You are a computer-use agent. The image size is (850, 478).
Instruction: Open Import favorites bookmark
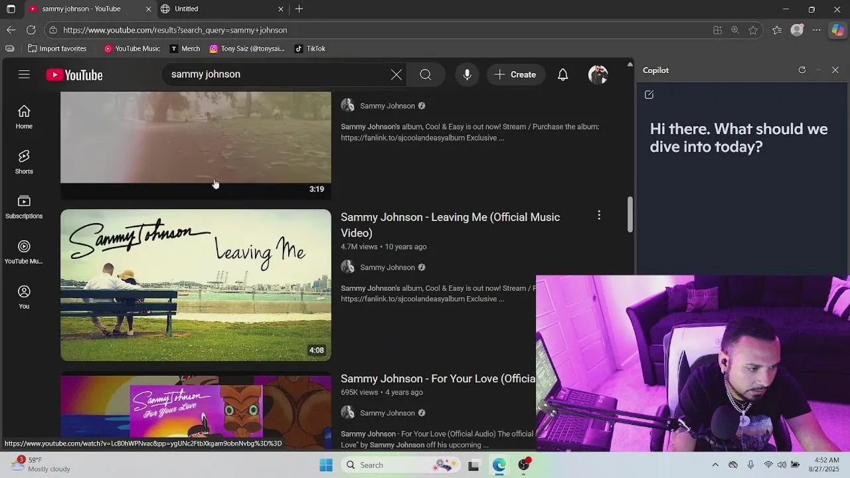[57, 48]
